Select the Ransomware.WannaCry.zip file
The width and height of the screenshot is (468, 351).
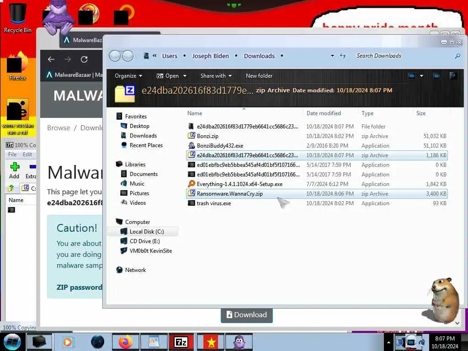coord(317,194)
